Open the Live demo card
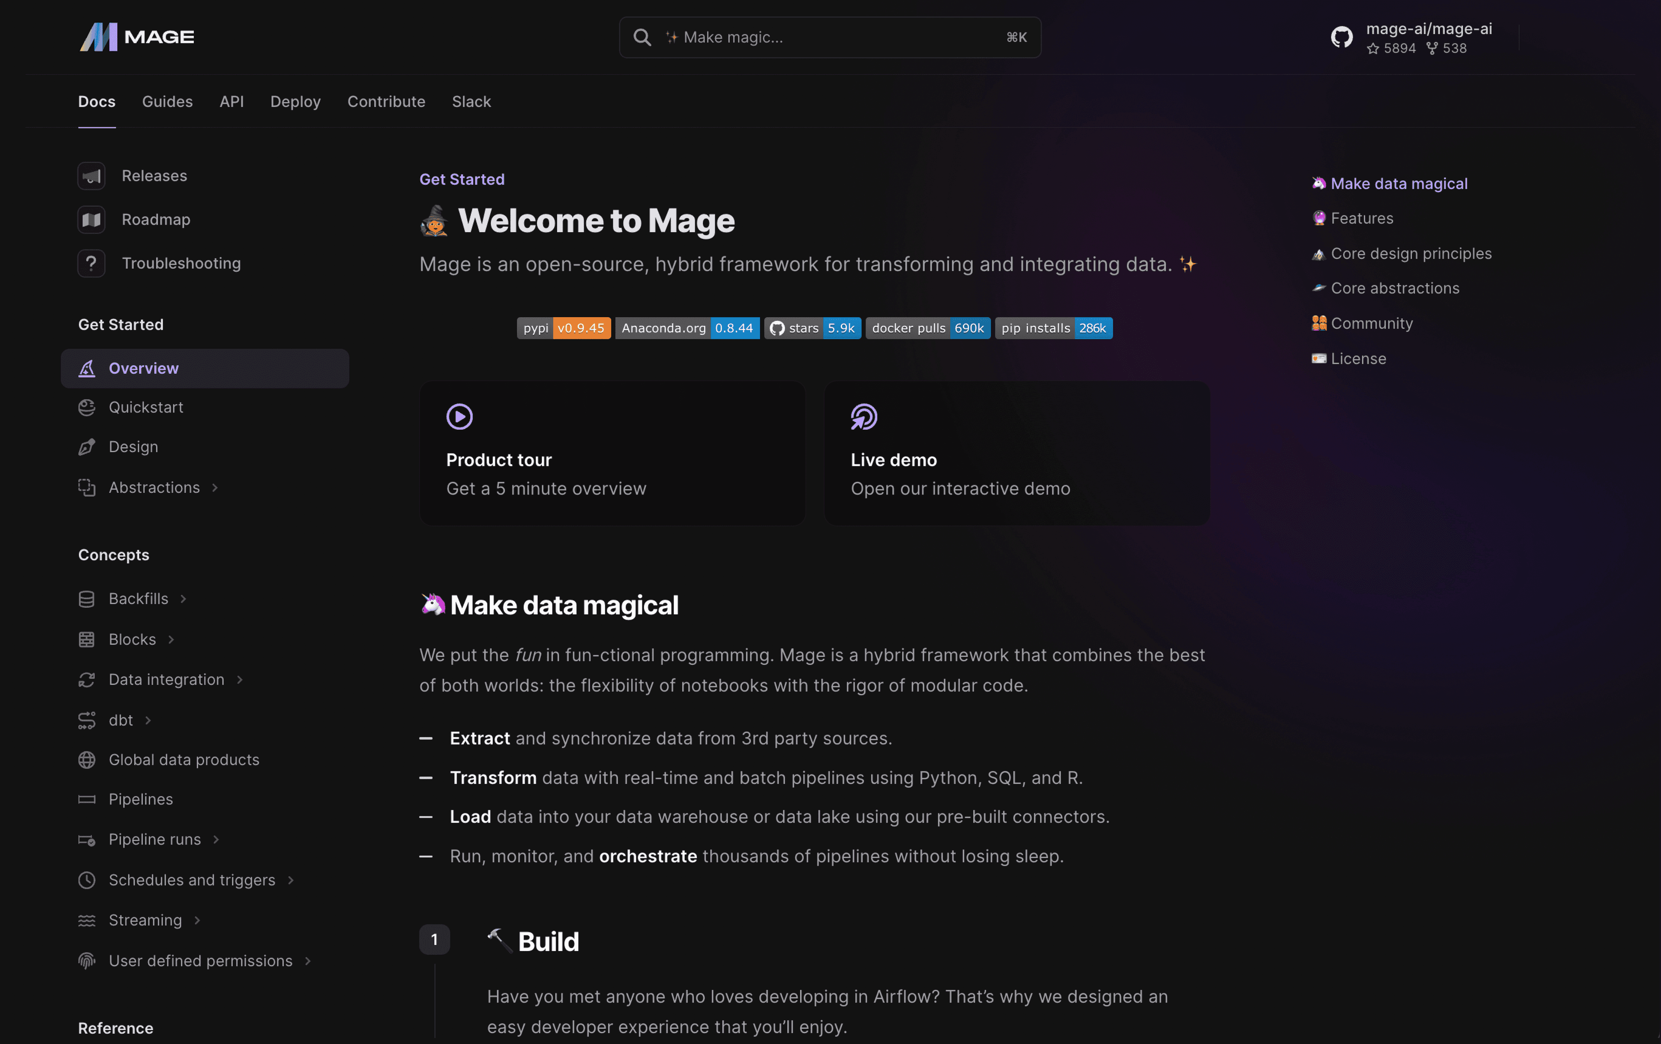Viewport: 1661px width, 1044px height. [1017, 453]
